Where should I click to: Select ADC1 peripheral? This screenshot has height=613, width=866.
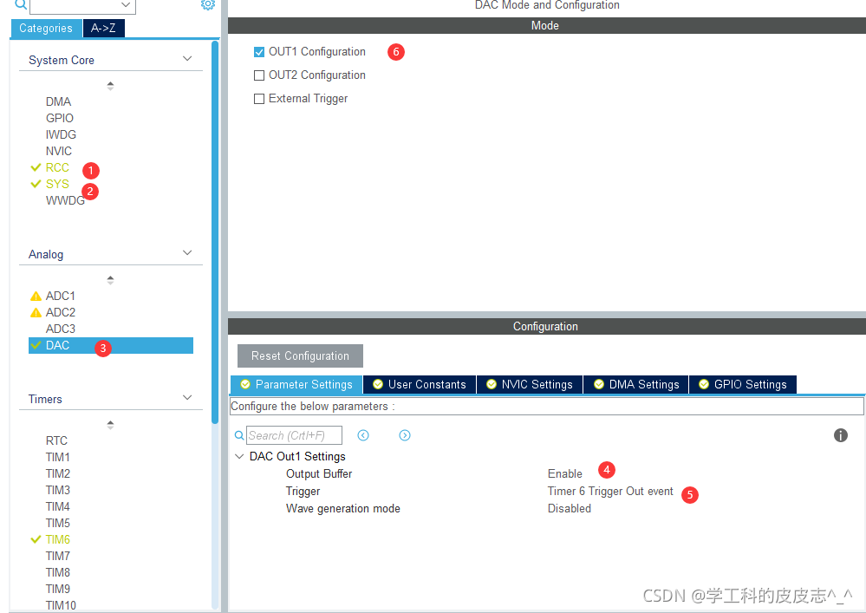pyautogui.click(x=60, y=296)
